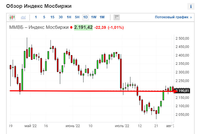Choose the 1H timeframe
201x134 pixels.
coord(69,17)
